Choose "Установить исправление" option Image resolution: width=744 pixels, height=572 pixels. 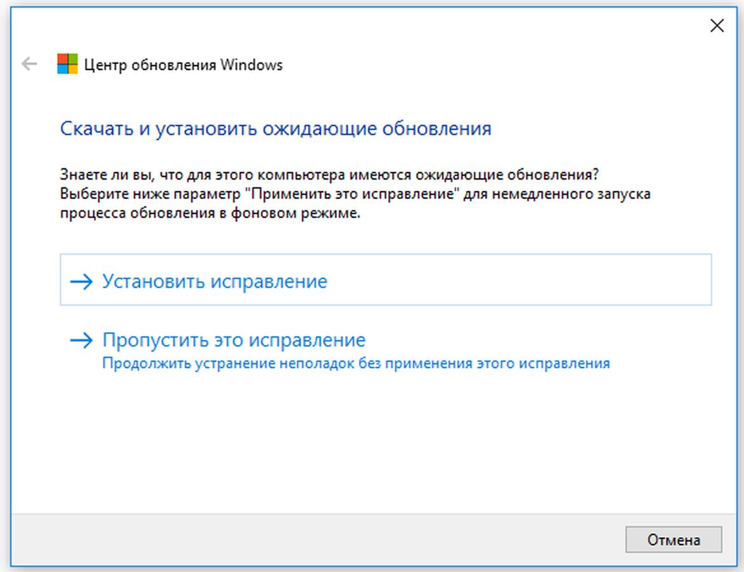[x=385, y=280]
